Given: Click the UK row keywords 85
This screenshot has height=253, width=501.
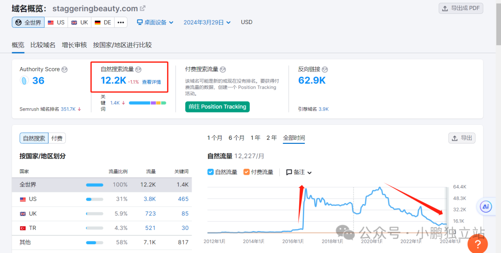Looking at the screenshot, I should click(x=185, y=214).
